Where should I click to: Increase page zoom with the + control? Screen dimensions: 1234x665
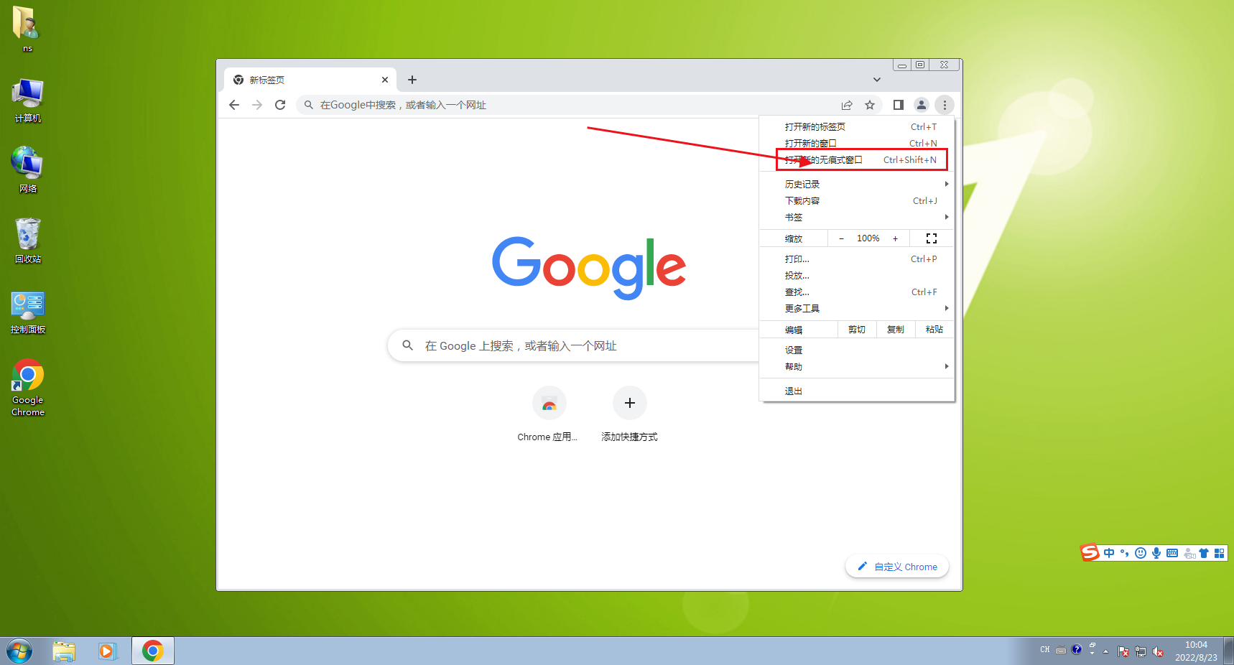(x=895, y=238)
